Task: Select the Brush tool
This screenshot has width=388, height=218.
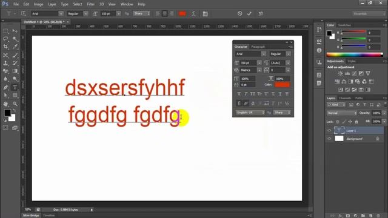Action: click(x=15, y=55)
